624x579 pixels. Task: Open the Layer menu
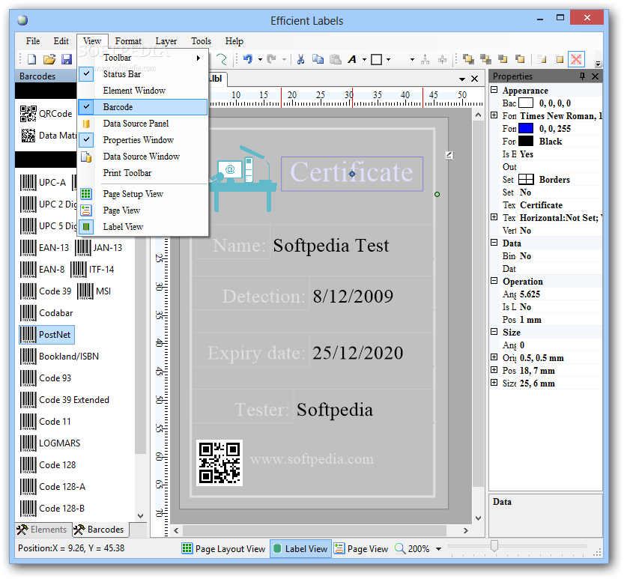click(x=166, y=41)
